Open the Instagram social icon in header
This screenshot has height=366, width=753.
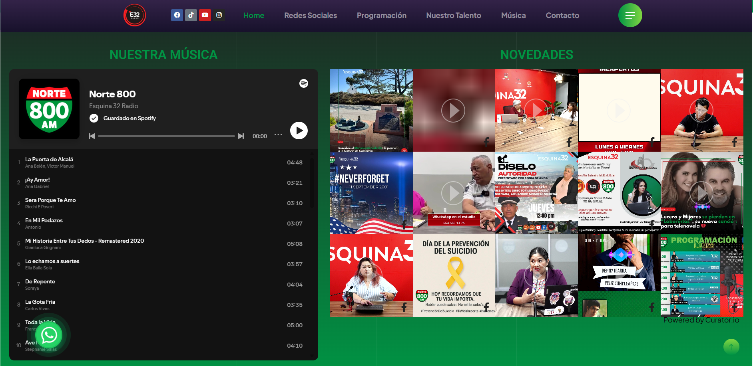219,15
